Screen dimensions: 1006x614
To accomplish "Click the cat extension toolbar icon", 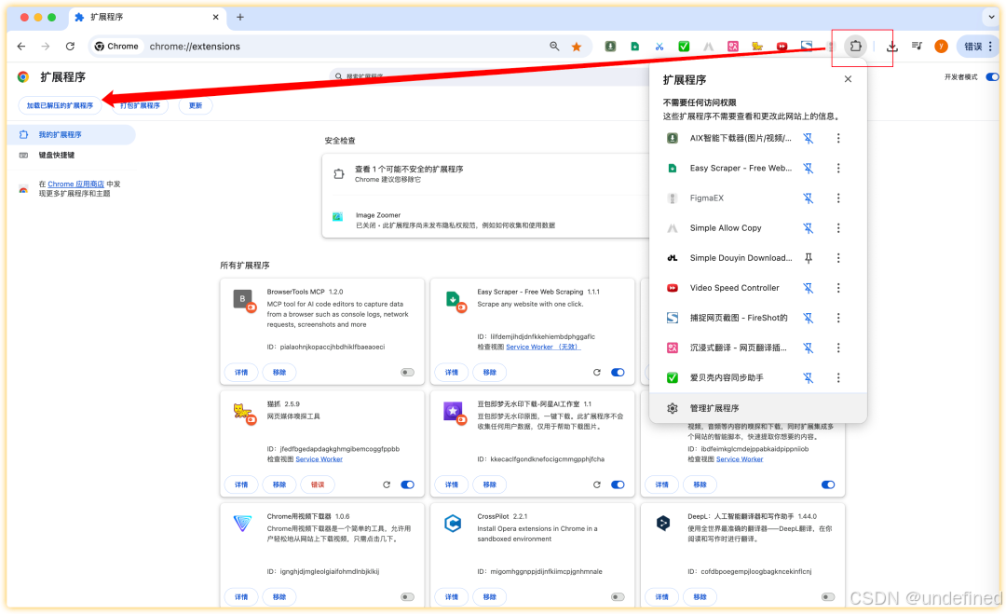I will (757, 47).
